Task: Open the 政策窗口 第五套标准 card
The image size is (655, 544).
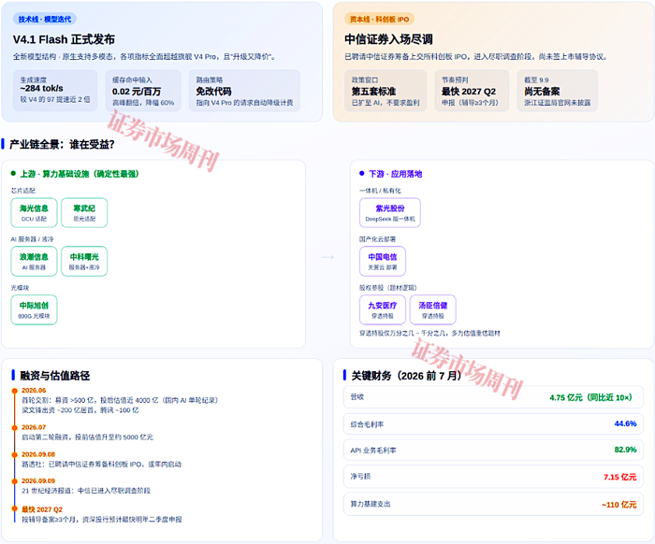Action: (386, 91)
